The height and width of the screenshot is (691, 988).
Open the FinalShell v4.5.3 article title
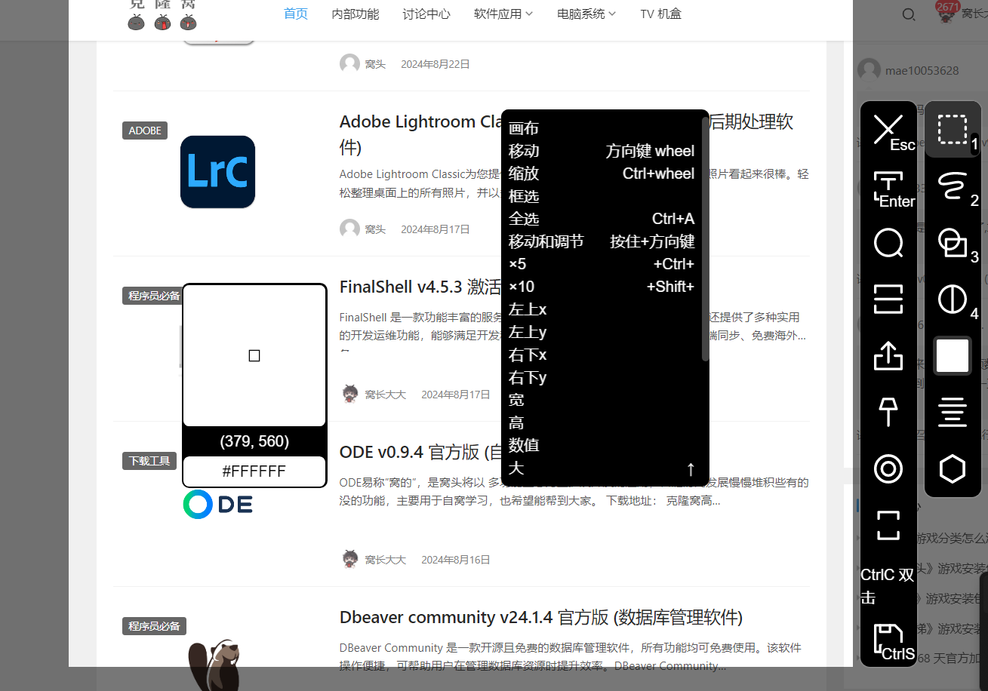pyautogui.click(x=420, y=287)
